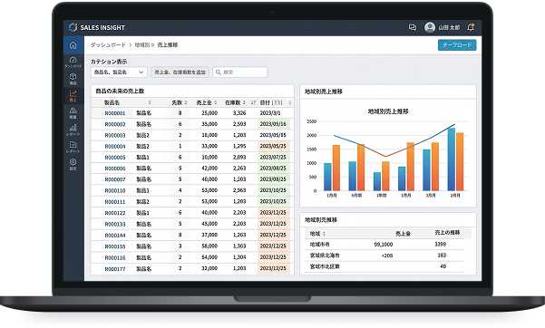
Task: Open product link R000005
Action: (114, 158)
